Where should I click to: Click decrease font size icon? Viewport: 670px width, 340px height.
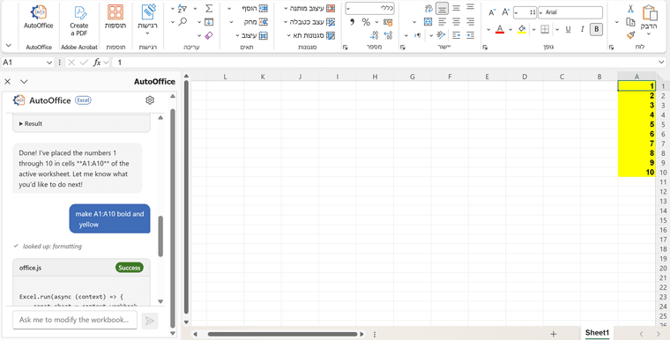click(492, 13)
